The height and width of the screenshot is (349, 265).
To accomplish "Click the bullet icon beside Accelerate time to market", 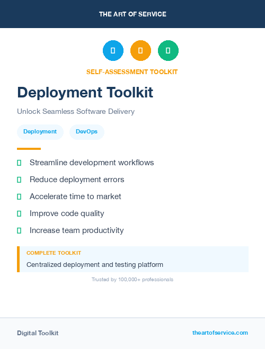I will 19,197.
